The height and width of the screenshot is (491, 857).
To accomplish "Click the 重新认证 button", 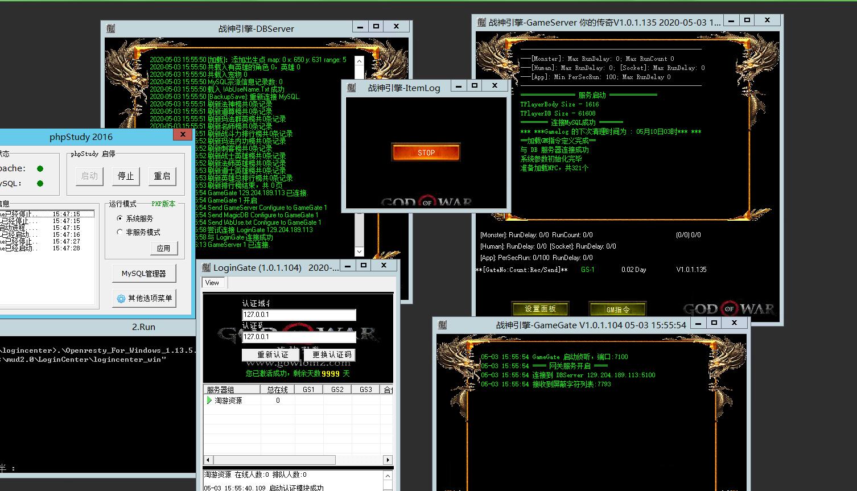I will click(x=273, y=355).
